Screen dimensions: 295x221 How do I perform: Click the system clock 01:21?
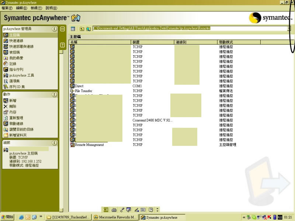[288, 217]
